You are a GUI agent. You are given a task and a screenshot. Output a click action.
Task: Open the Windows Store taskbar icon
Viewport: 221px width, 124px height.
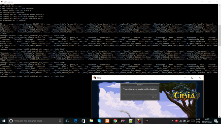(x=83, y=121)
